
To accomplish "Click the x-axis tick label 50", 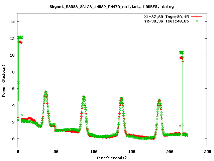I will click(x=56, y=152).
